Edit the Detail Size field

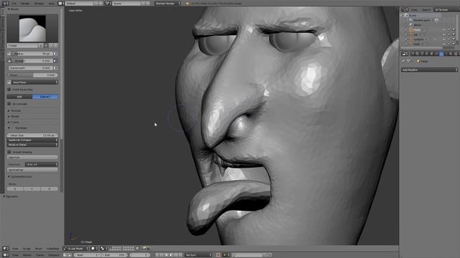click(32, 135)
